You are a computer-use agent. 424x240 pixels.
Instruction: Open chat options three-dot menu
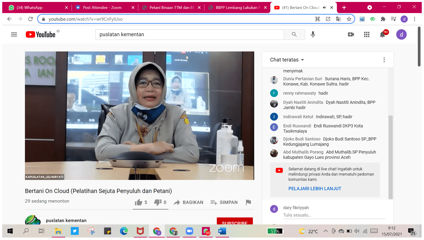click(x=384, y=60)
